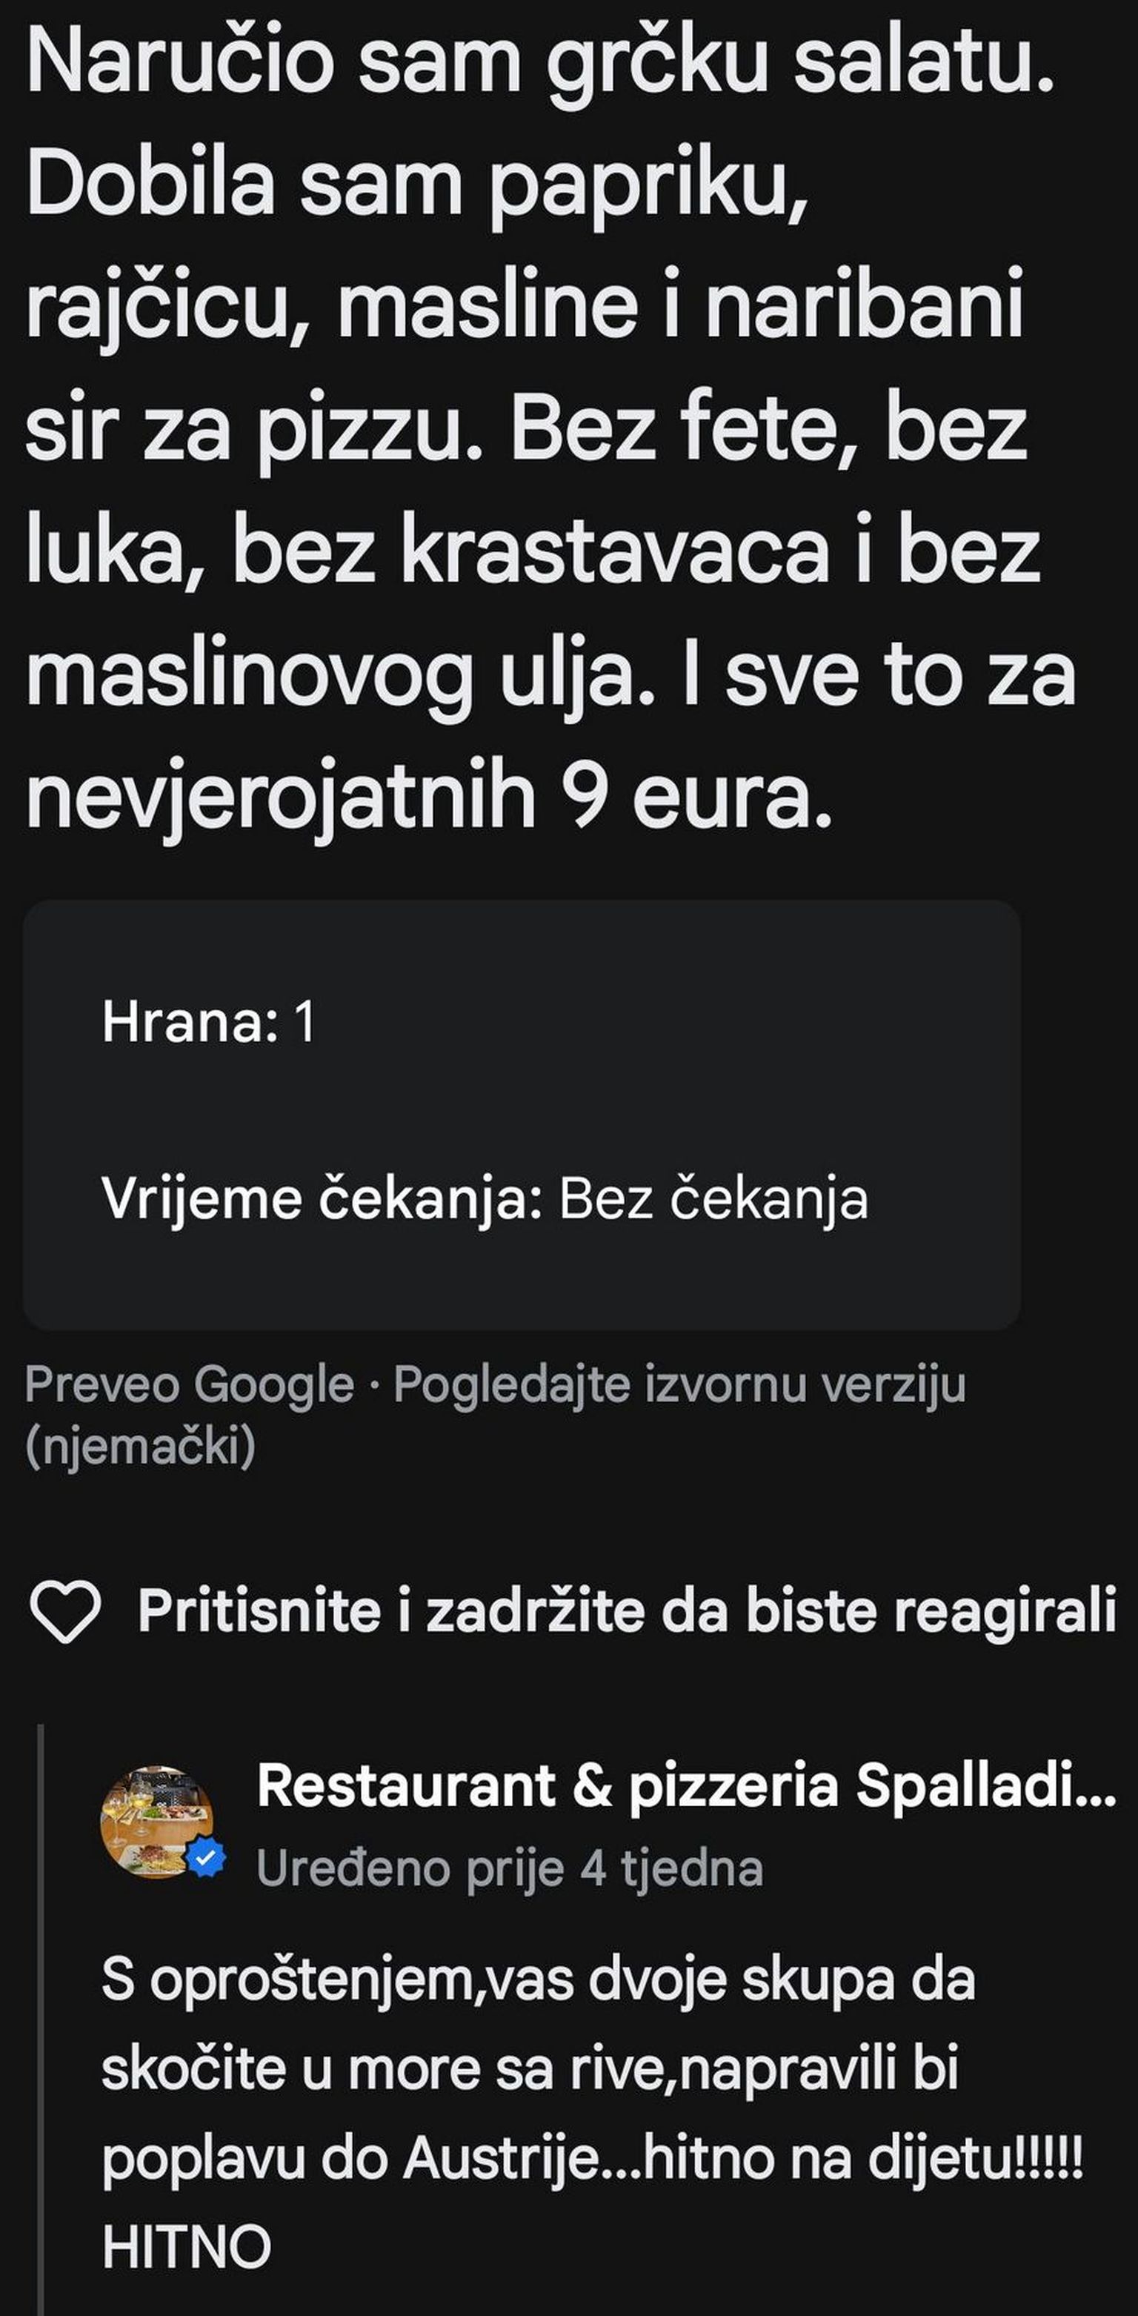Image resolution: width=1138 pixels, height=2316 pixels.
Task: Click review line starting "maslinovog ulja"
Action: click(550, 674)
